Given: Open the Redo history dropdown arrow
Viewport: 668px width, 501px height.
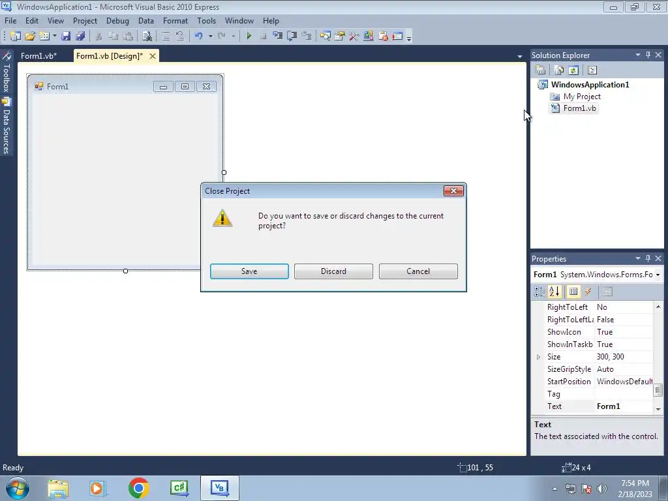Looking at the screenshot, I should [x=233, y=37].
